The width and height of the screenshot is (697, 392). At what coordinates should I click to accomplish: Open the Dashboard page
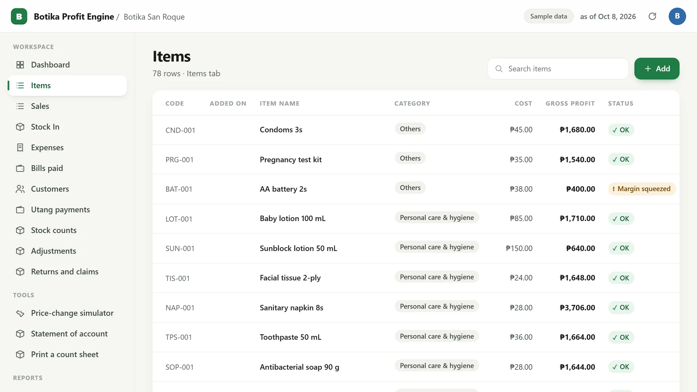click(x=67, y=65)
